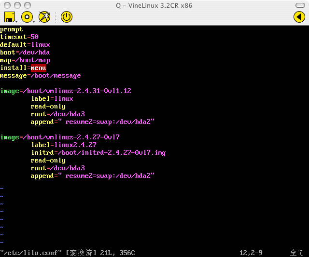309x257 pixels.
Task: Click the 'image=/boot/vmlinuz-2.4.31-0vl1.12' line
Action: [x=66, y=91]
